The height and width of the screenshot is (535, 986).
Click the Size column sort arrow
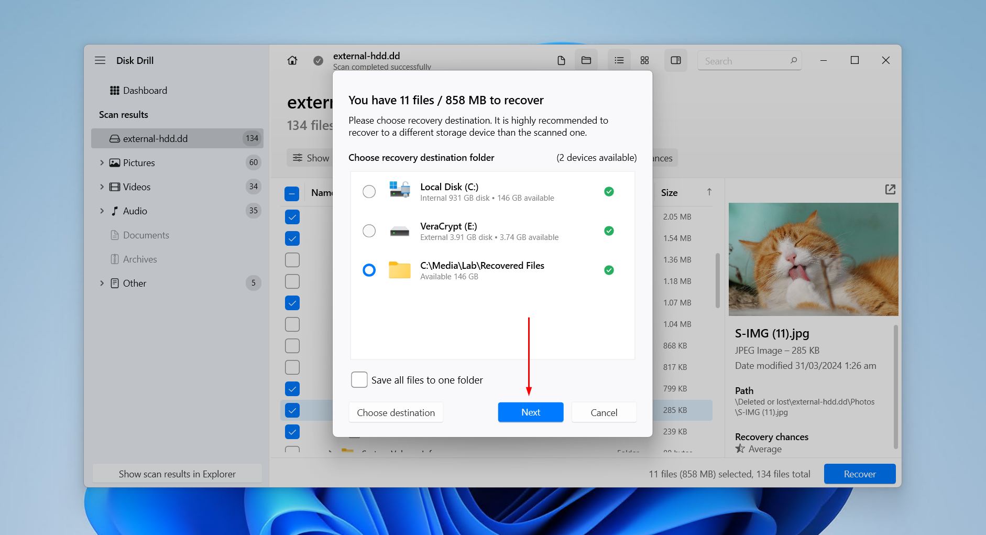coord(709,192)
